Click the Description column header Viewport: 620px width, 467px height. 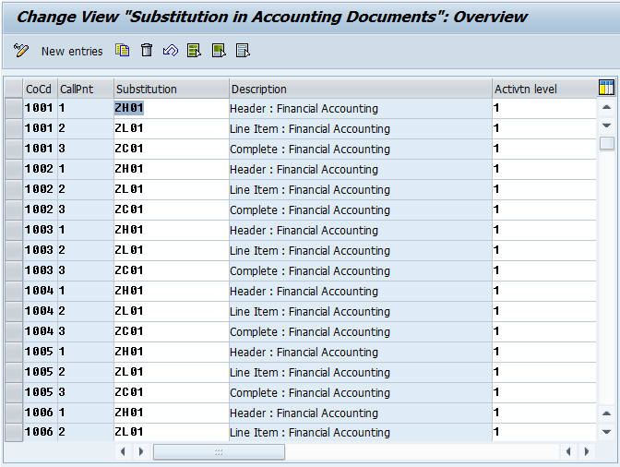coord(360,89)
